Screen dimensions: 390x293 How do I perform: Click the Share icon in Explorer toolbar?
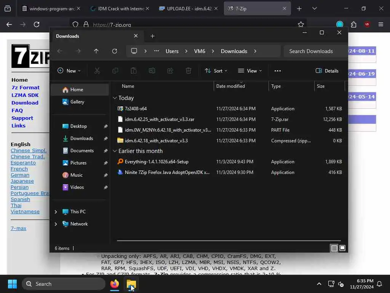[170, 71]
